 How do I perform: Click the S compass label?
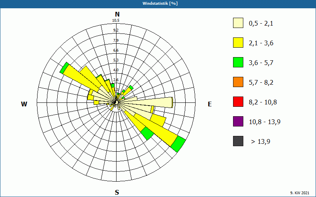pyautogui.click(x=117, y=192)
